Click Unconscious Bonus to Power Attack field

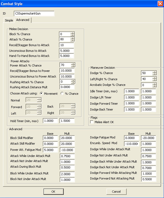[67, 76]
